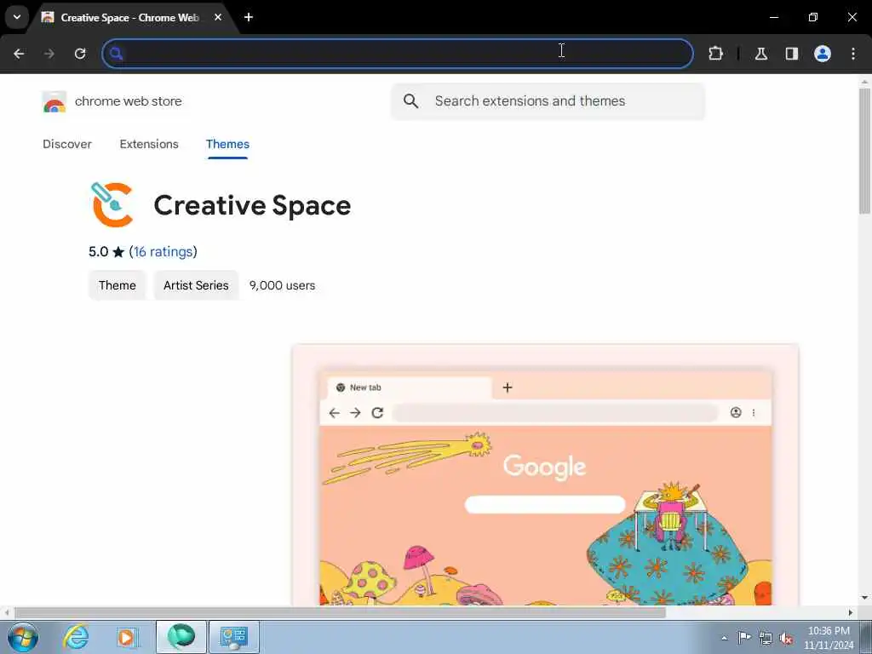Click the horizontal scrollbar thumb
This screenshot has width=872, height=654.
pyautogui.click(x=341, y=613)
